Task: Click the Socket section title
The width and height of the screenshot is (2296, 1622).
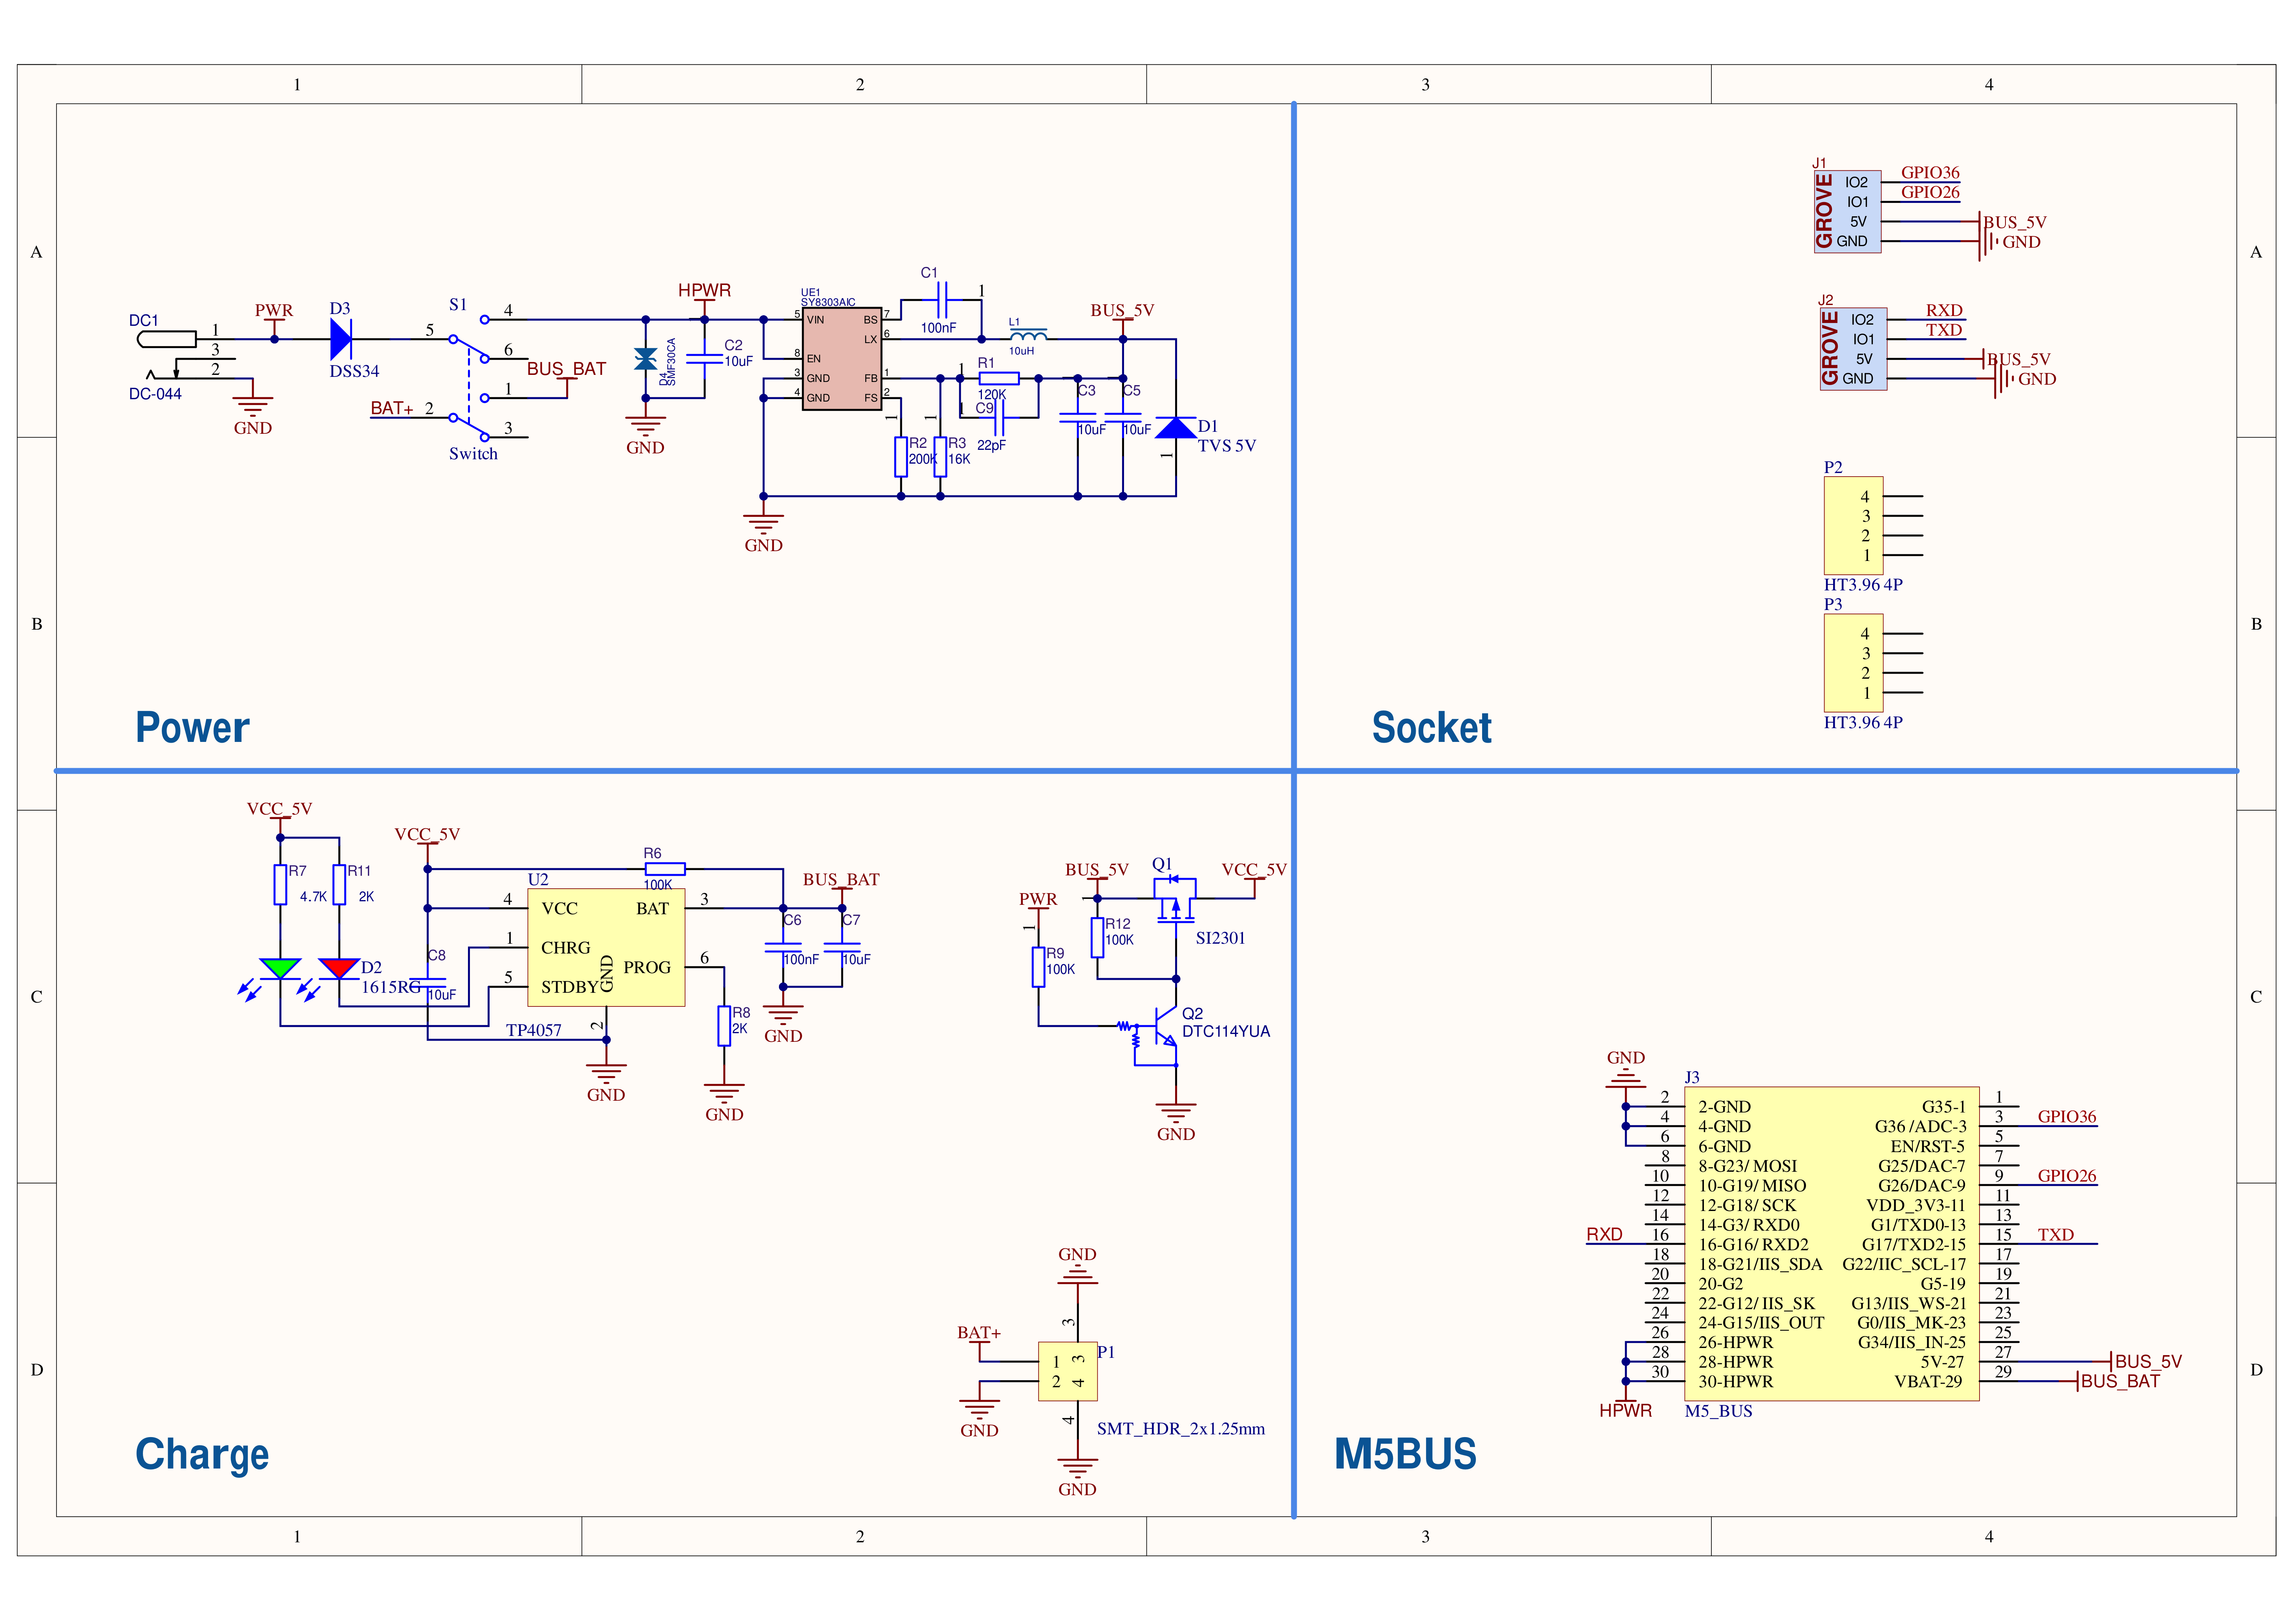Action: (1431, 727)
